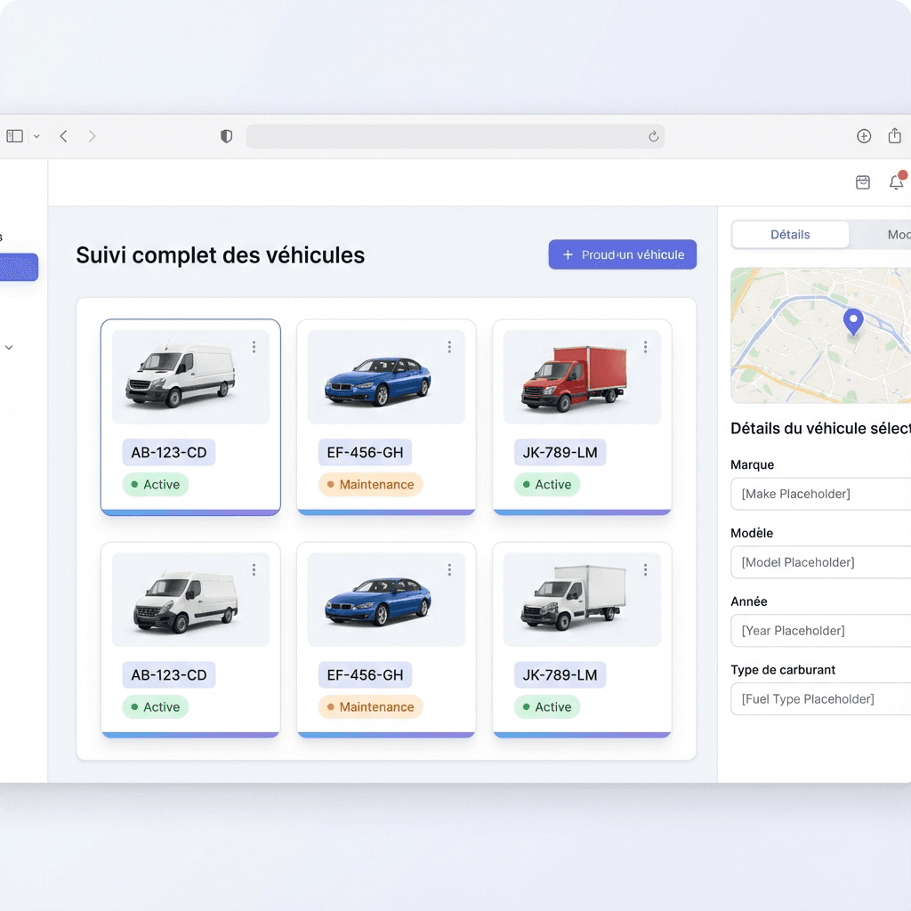Click the browser privacy shield icon
911x911 pixels.
226,136
